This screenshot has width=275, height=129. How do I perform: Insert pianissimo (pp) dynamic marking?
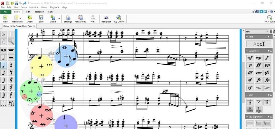point(267,65)
